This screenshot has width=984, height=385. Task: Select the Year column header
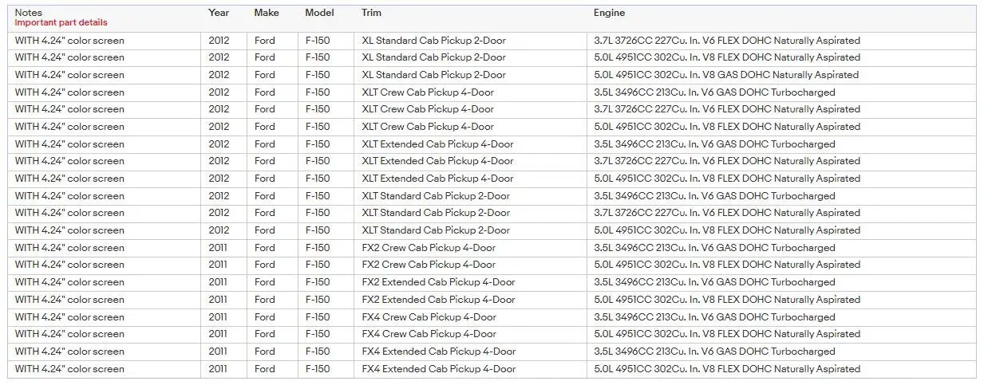point(219,13)
